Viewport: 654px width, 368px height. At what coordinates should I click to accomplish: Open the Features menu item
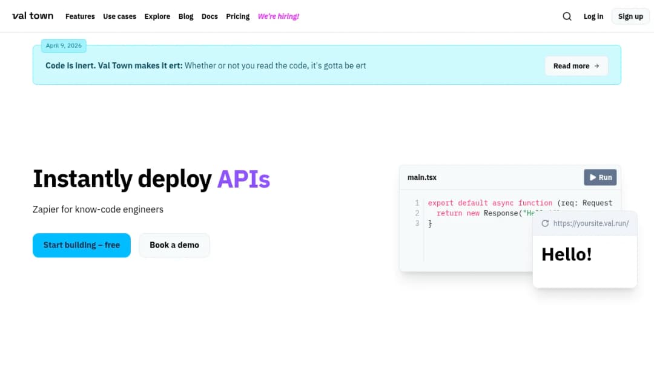pyautogui.click(x=80, y=16)
